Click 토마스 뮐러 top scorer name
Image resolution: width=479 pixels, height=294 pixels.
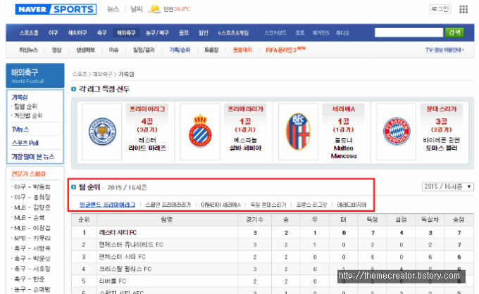442,148
